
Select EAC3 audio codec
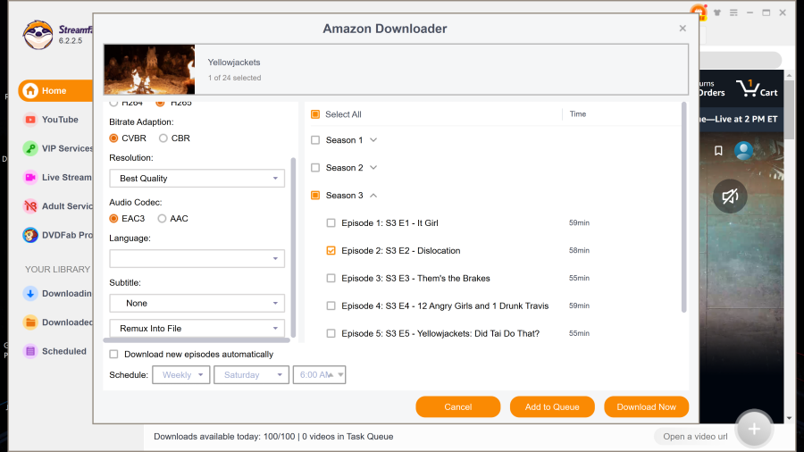pos(113,218)
